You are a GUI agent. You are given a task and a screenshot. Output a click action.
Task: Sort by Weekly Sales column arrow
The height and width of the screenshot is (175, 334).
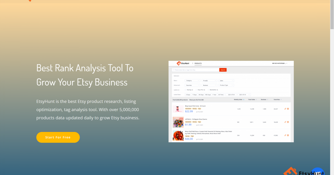244,99
